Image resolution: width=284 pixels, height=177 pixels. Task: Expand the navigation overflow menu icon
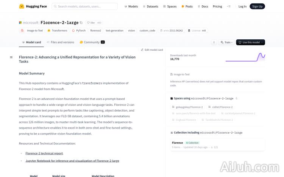point(228,6)
